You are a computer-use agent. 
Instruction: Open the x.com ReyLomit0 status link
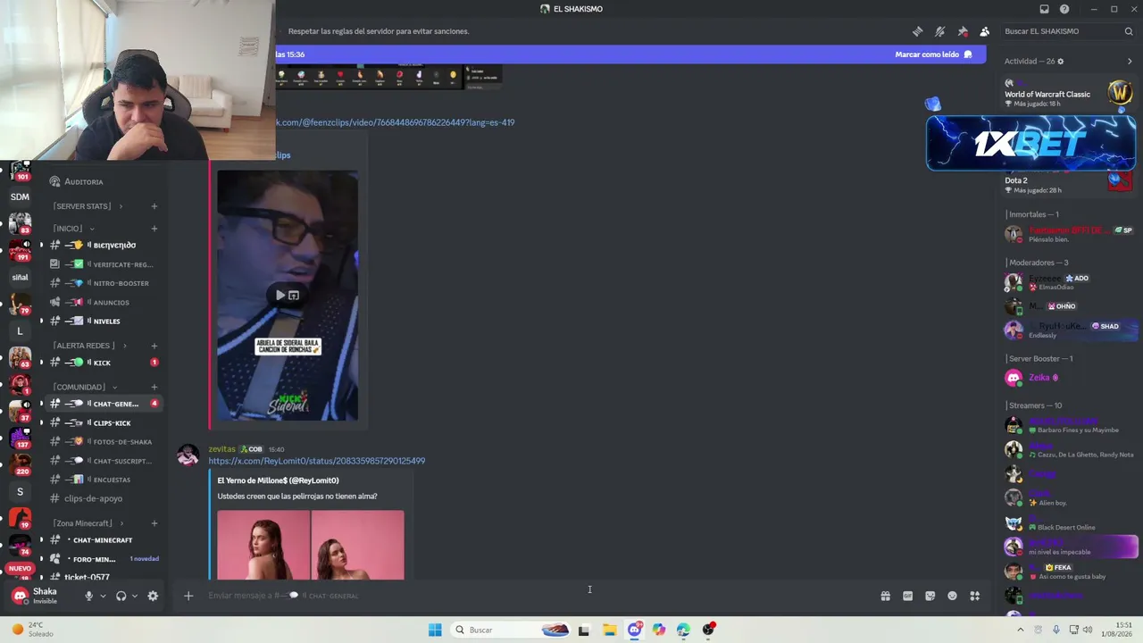(x=317, y=461)
